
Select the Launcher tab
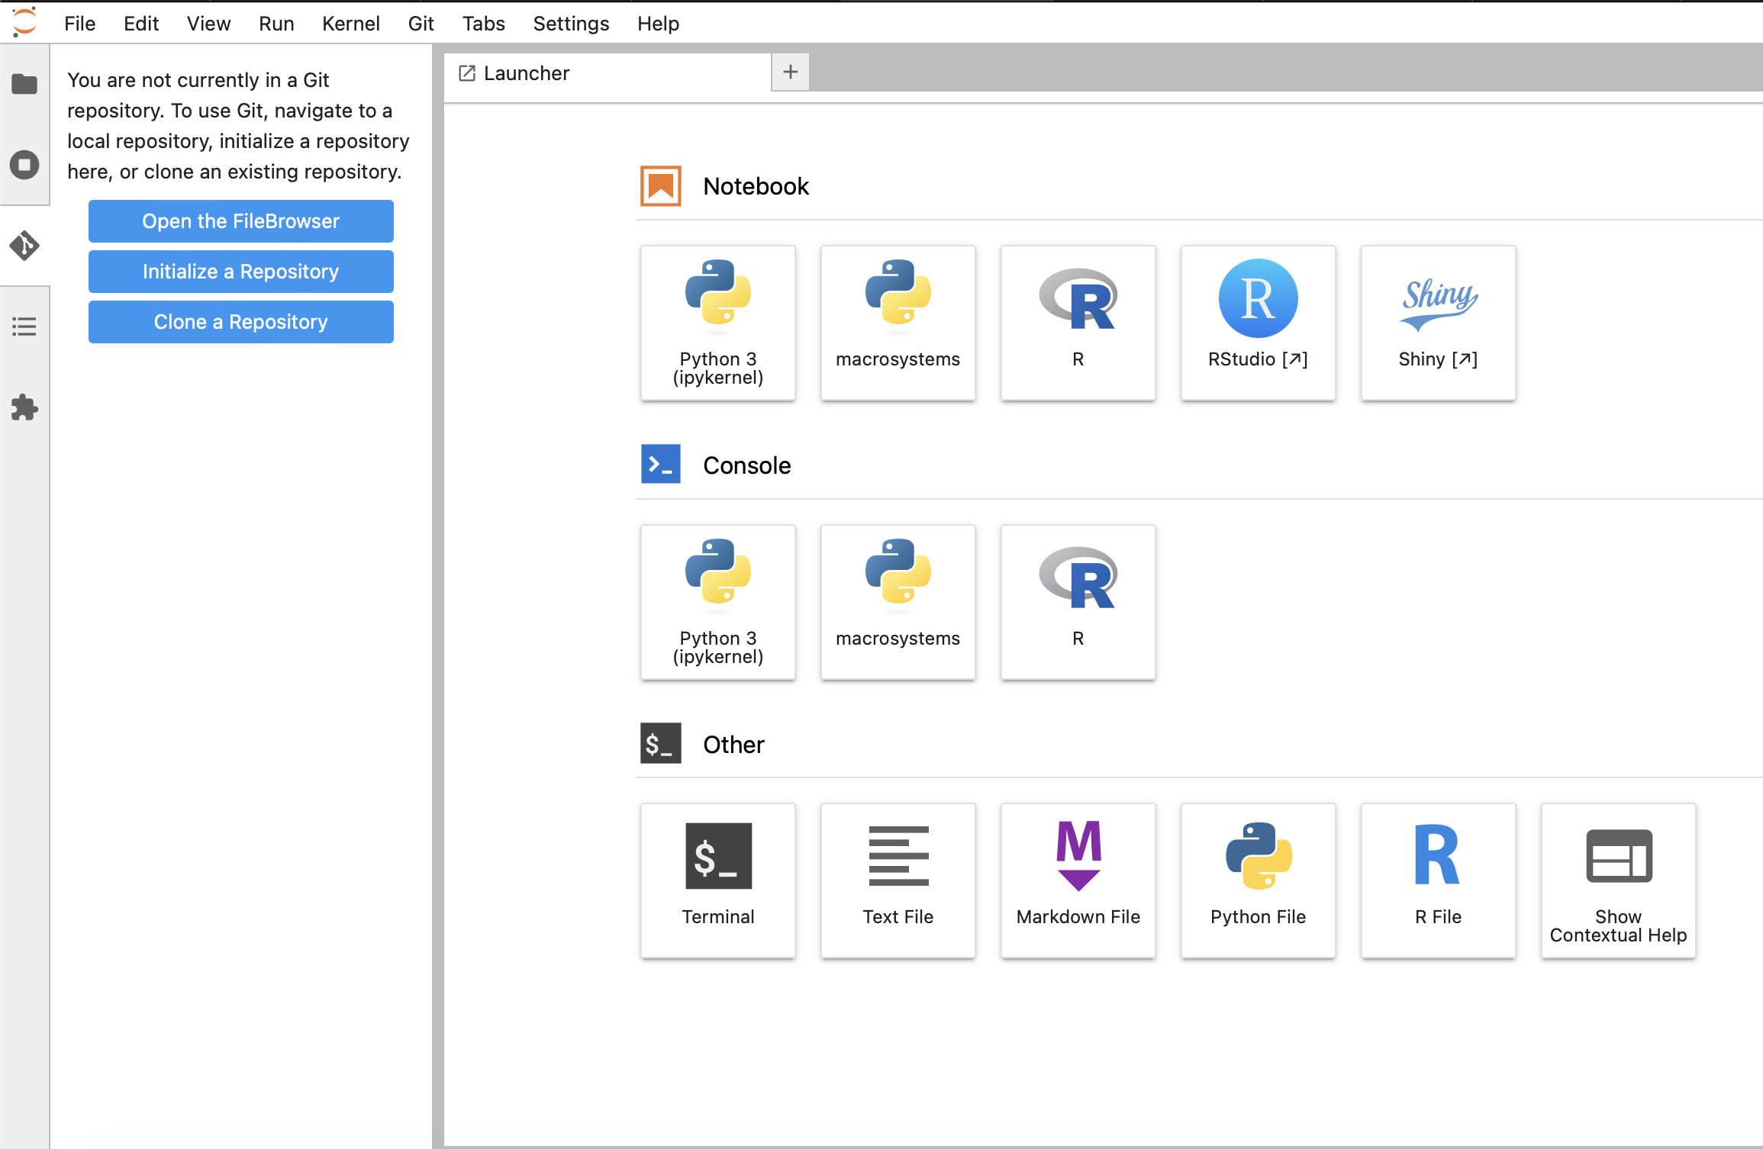(527, 73)
